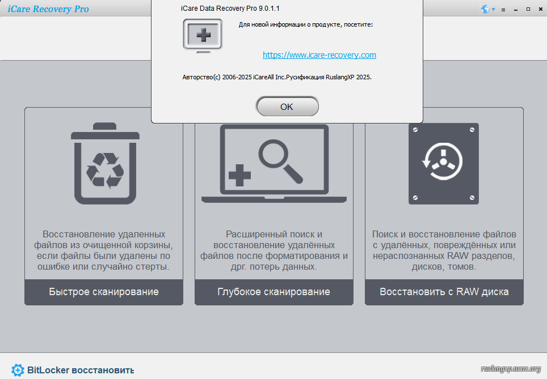Click the iCare Recovery Pro title logo
Viewport: 547px width, 379px height.
pos(48,9)
